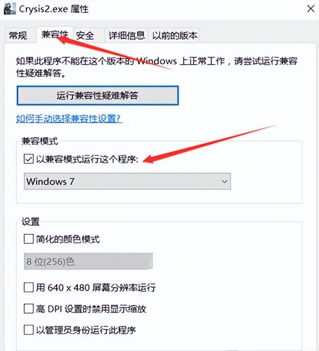Click the chevron arrow on Windows 7 combo box
Viewport: 319px width, 351px height.
pyautogui.click(x=224, y=182)
